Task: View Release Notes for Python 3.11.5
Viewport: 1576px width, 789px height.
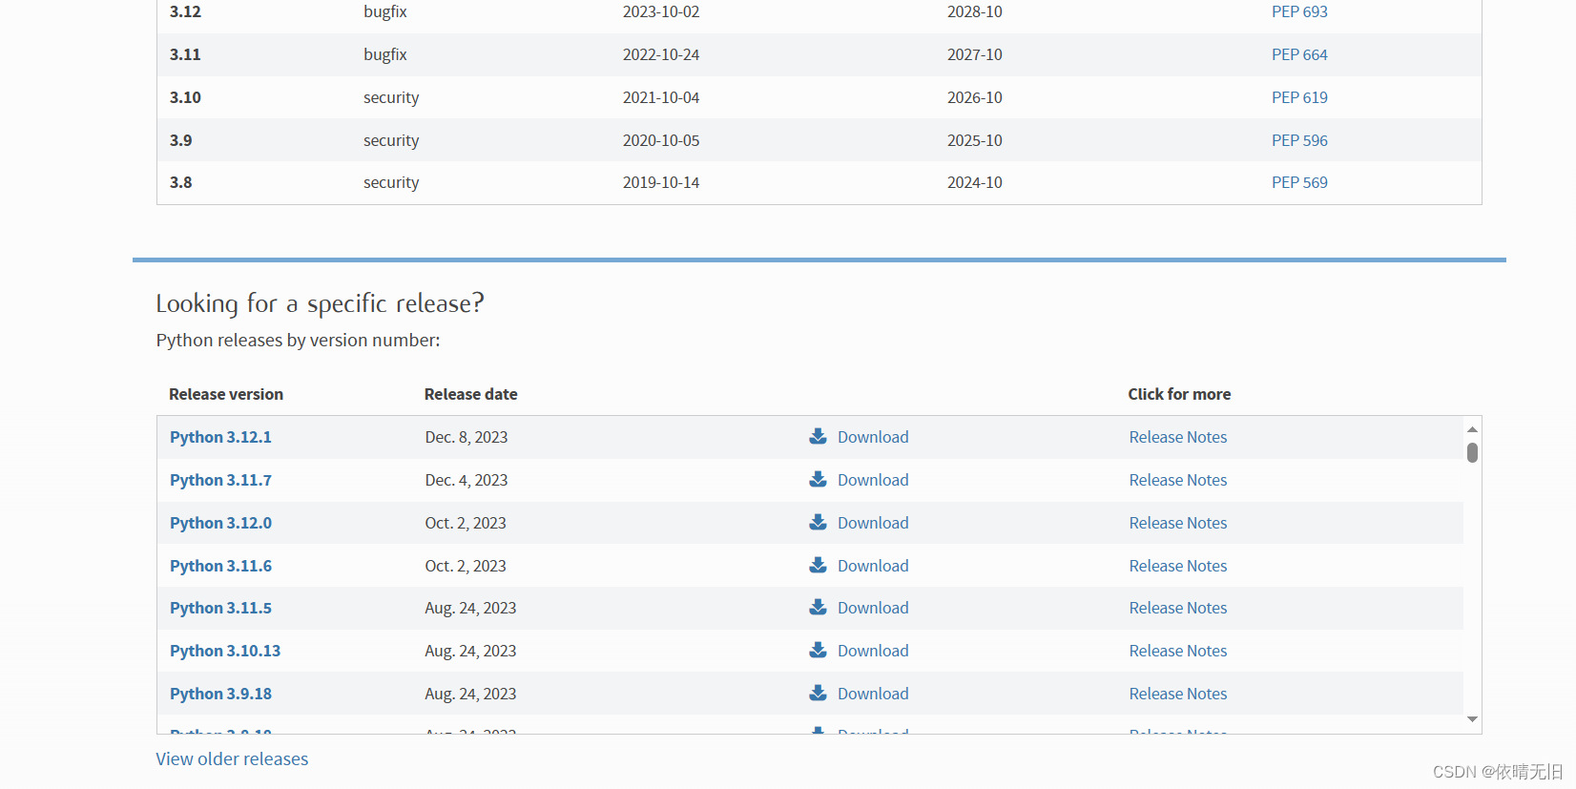Action: tap(1178, 608)
